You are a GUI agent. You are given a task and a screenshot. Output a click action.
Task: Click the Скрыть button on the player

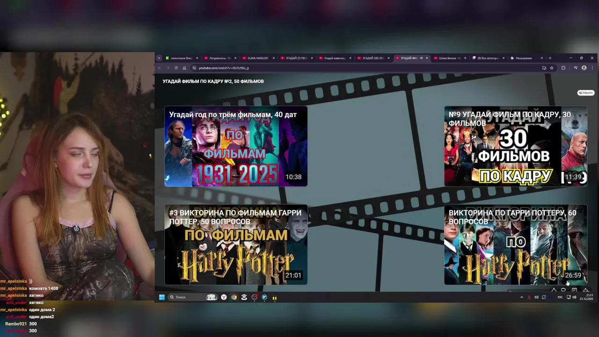585,93
